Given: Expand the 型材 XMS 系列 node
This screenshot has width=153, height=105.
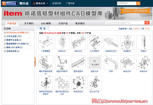Looking at the screenshot, I should click(5, 47).
